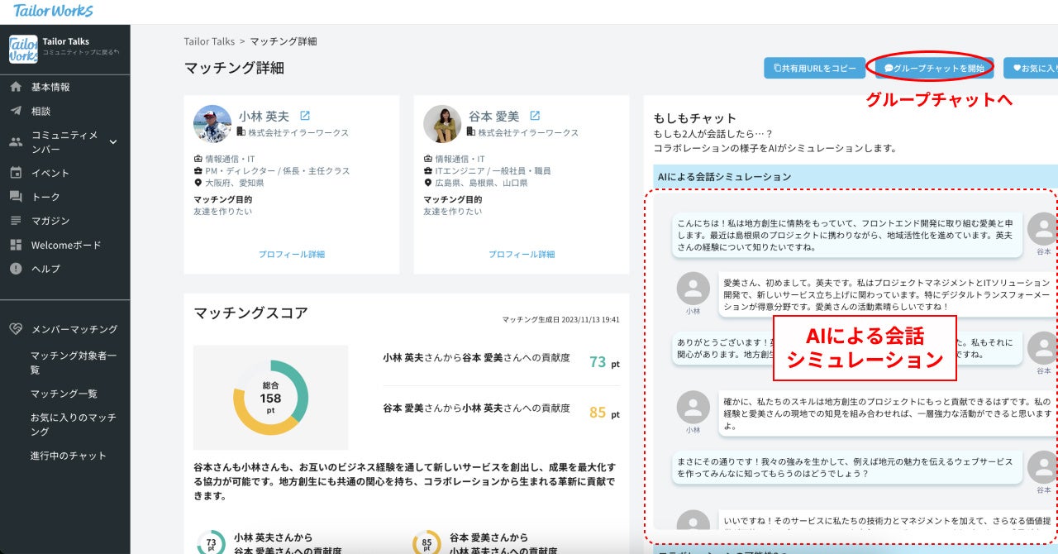Open 小林 英夫 external profile link icon

click(304, 116)
